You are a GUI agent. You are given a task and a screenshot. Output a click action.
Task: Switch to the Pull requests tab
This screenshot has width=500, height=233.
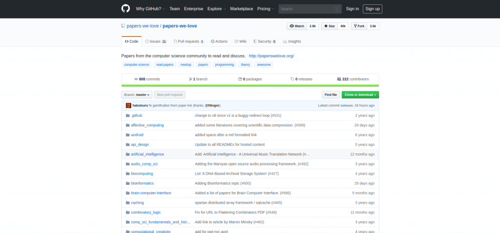pyautogui.click(x=189, y=41)
